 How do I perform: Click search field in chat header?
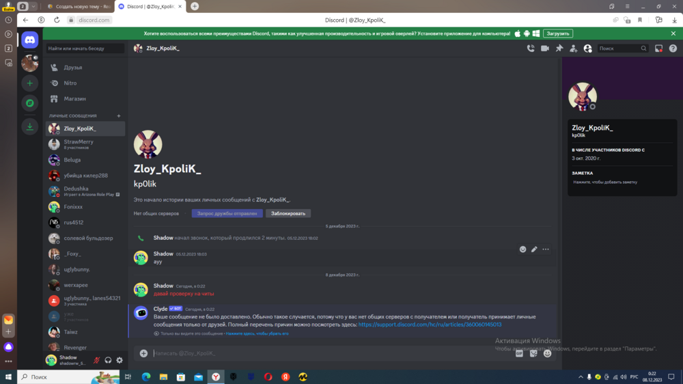tap(622, 49)
